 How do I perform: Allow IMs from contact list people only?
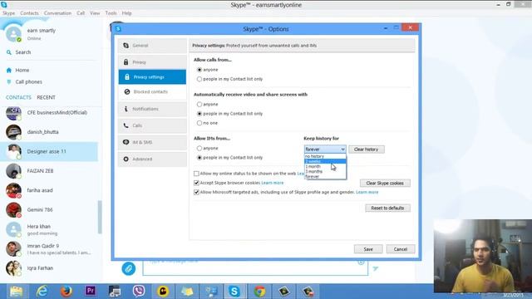point(199,158)
